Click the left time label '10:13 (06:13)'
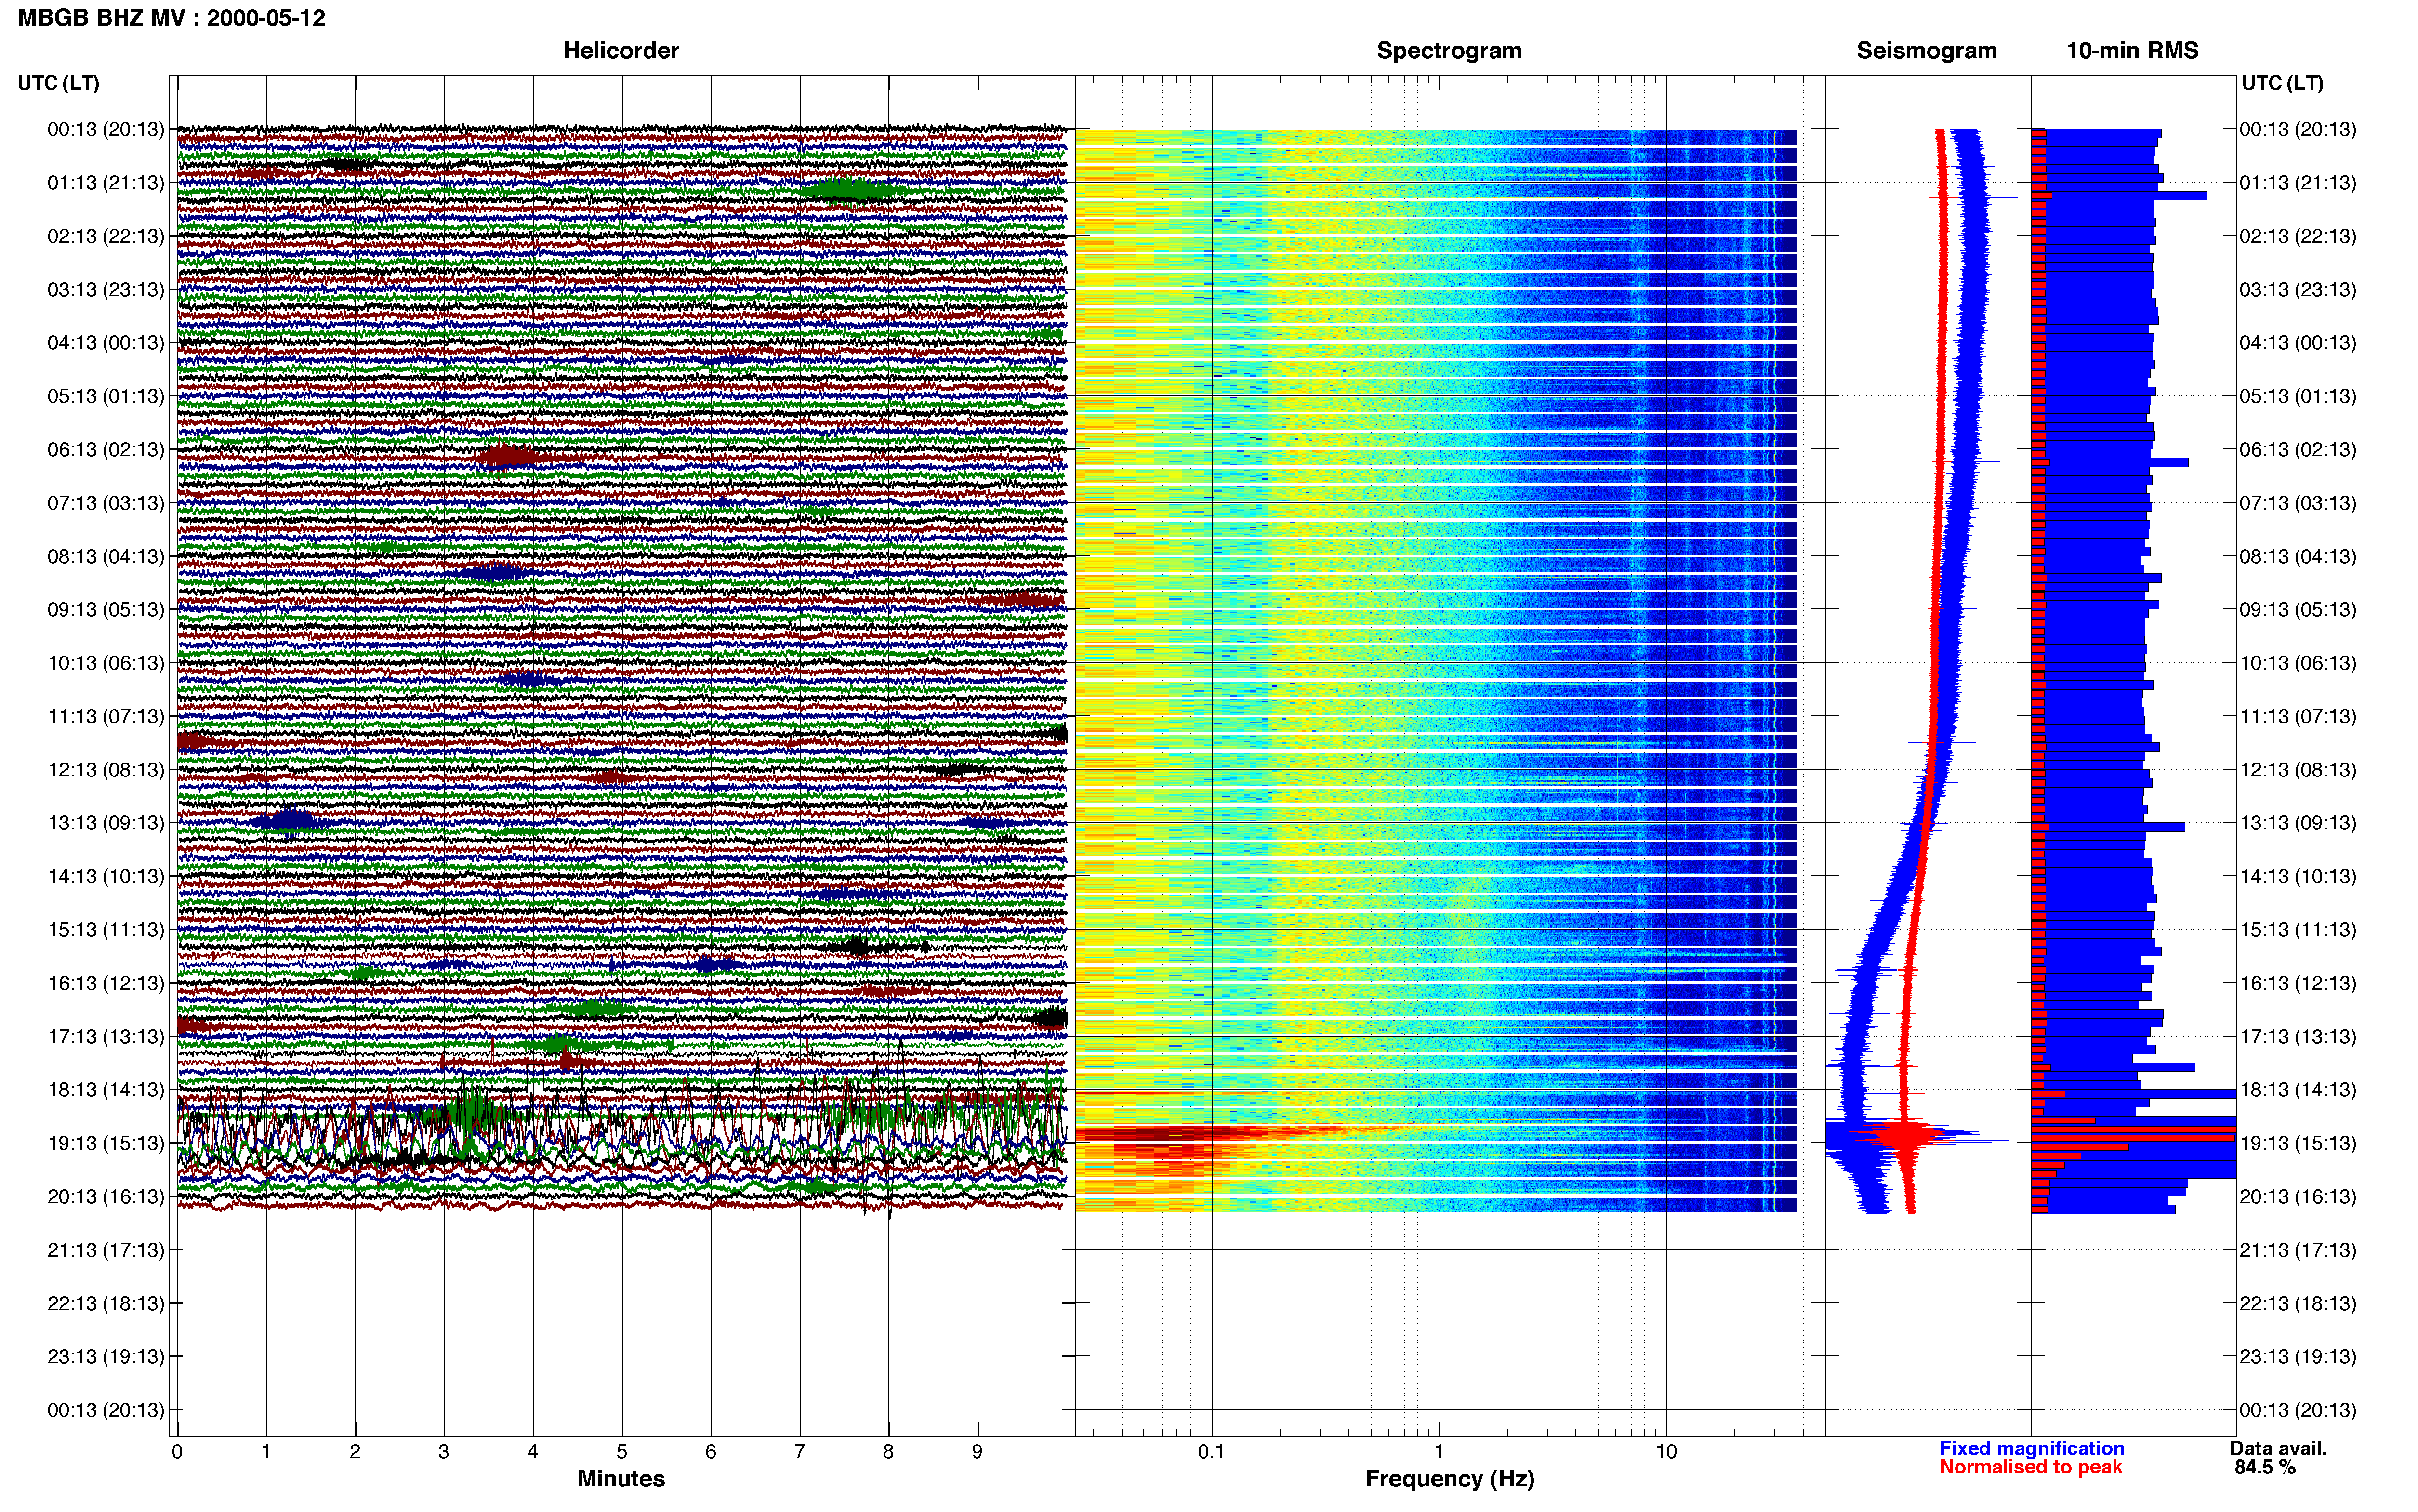 [x=106, y=663]
